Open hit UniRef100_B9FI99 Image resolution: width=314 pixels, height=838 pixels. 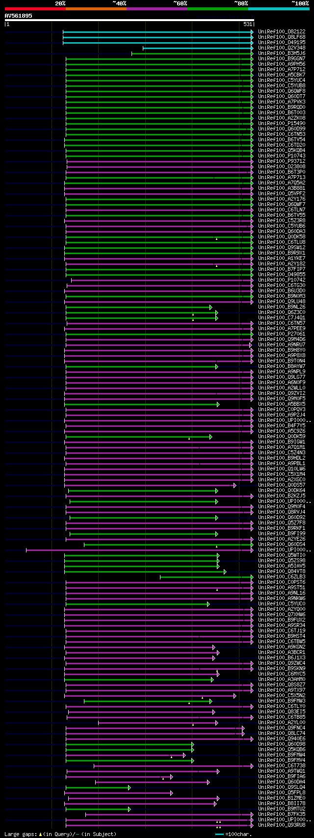(x=282, y=533)
